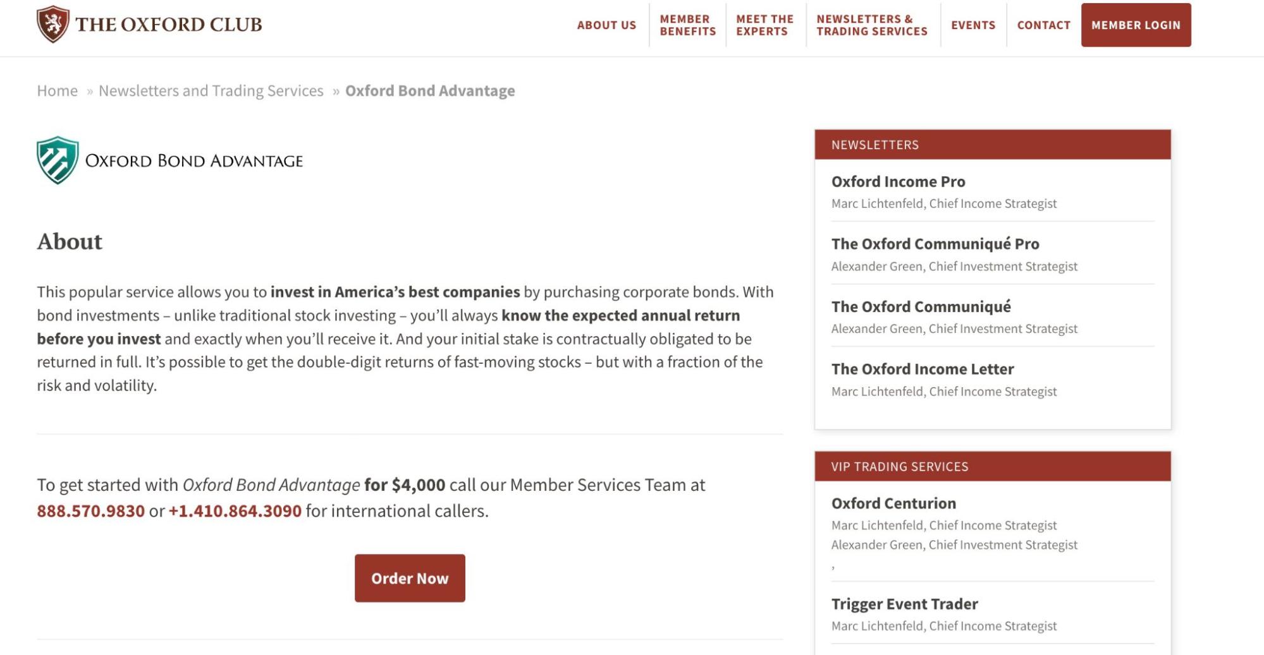This screenshot has width=1264, height=655.
Task: Click the Member Login button
Action: (1136, 25)
